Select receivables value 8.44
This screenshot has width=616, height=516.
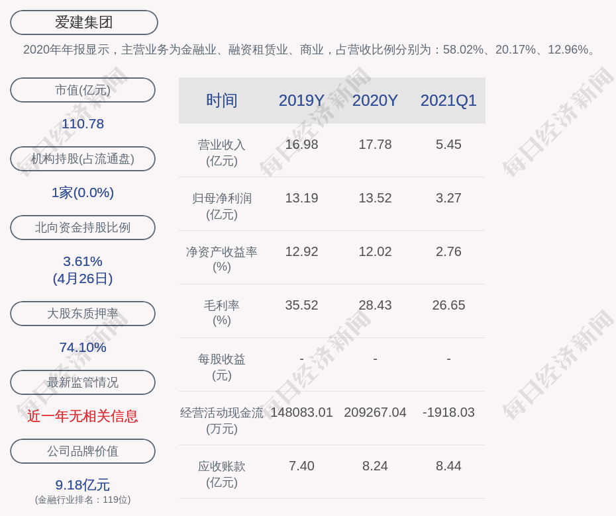pyautogui.click(x=448, y=466)
